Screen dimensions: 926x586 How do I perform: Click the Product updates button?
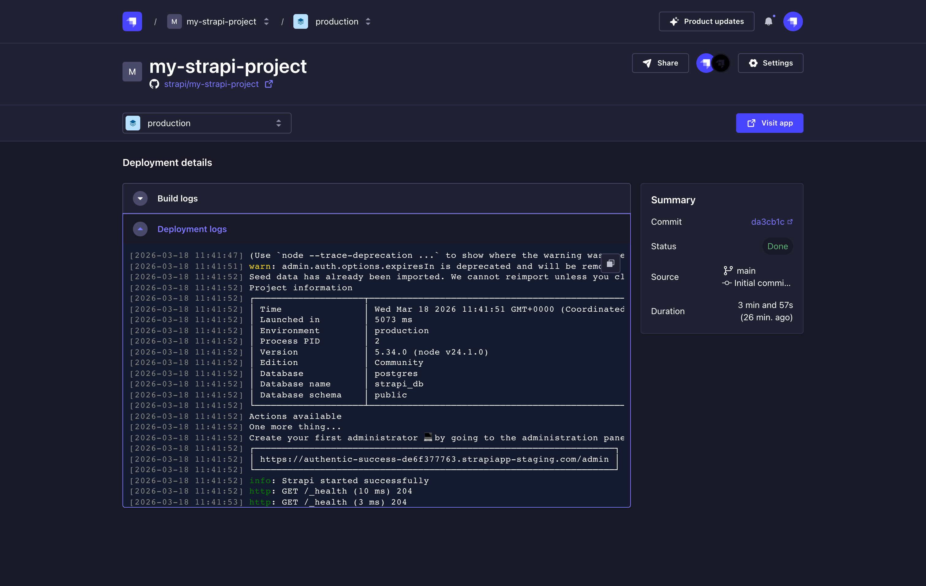[x=706, y=21]
